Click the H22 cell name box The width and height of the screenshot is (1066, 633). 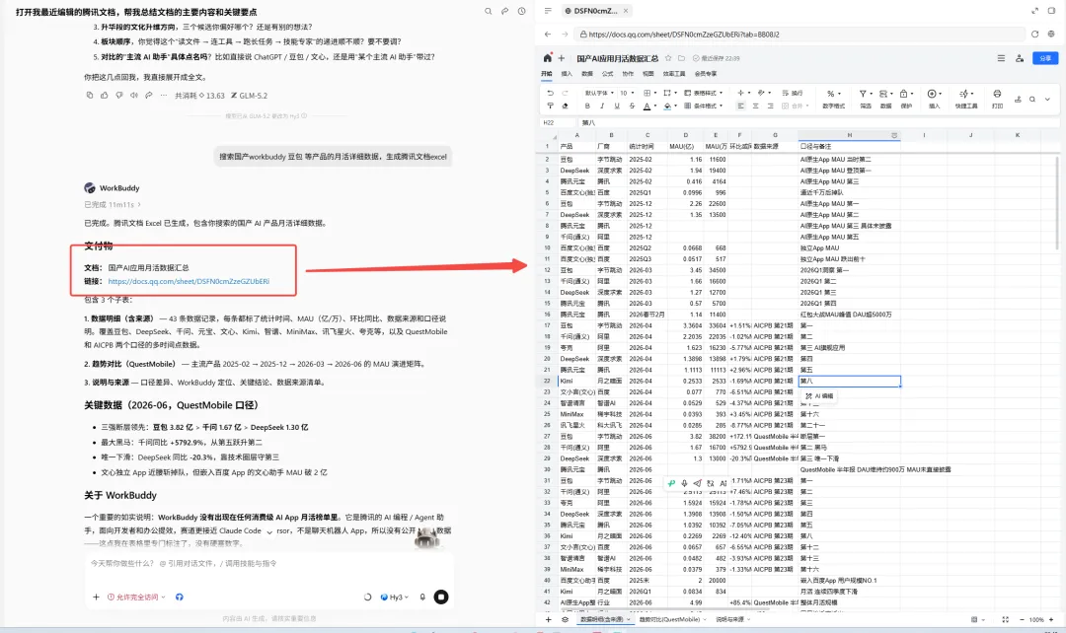[558, 123]
